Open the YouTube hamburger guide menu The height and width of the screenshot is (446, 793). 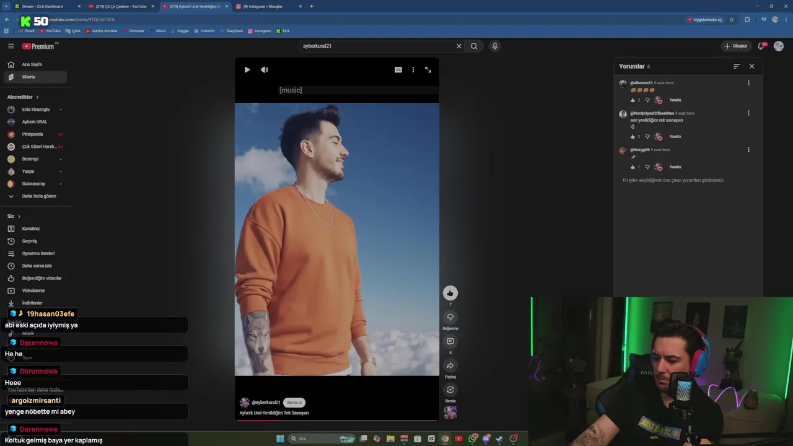point(11,46)
